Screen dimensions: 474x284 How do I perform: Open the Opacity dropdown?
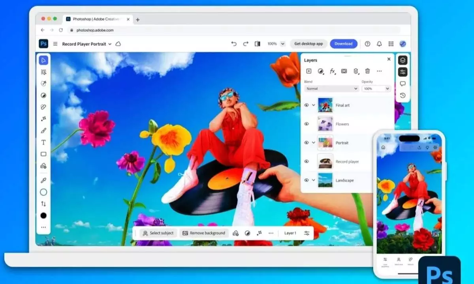tap(376, 88)
